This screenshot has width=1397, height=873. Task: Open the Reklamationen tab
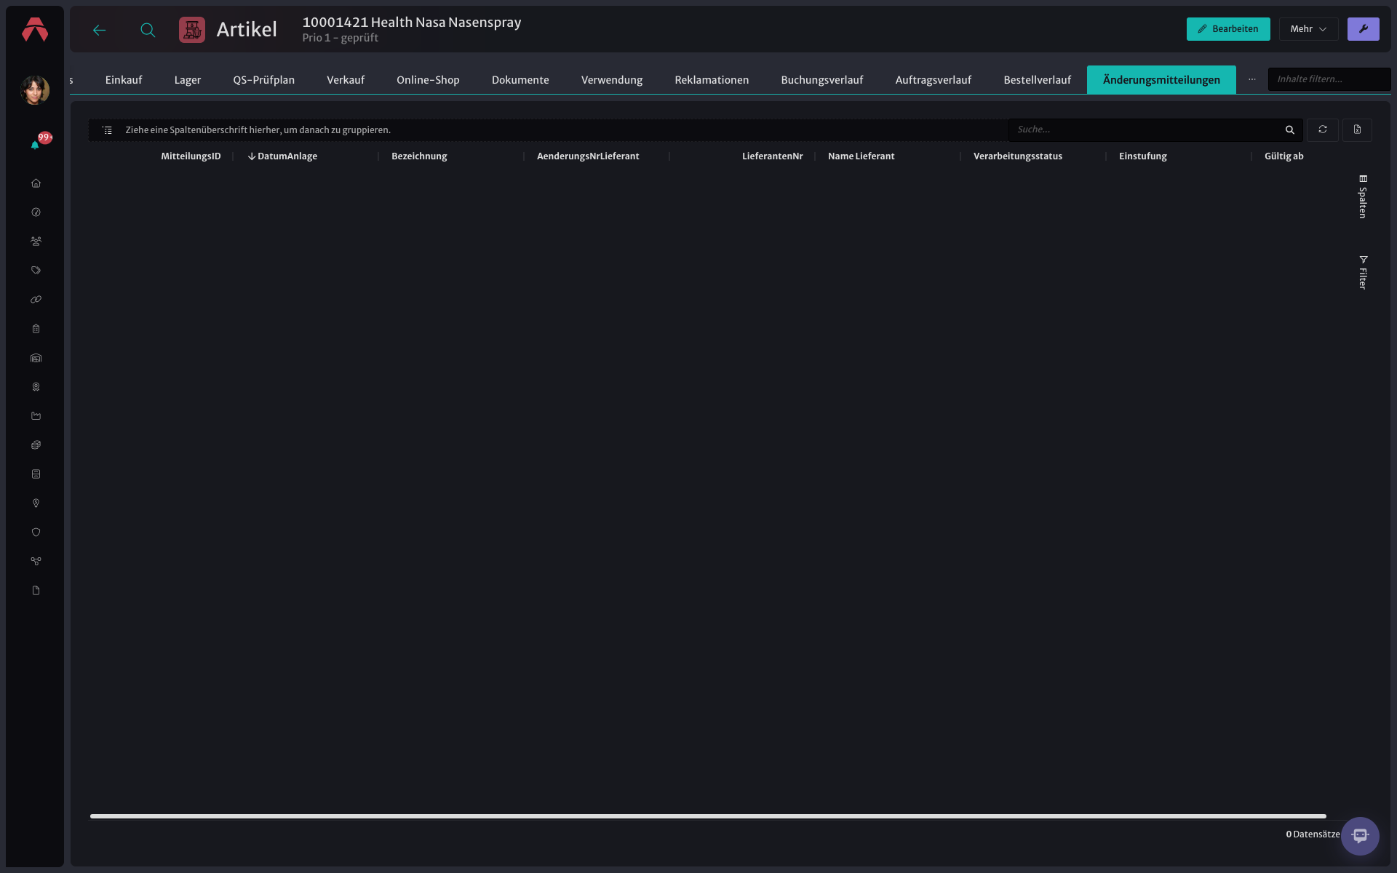712,80
